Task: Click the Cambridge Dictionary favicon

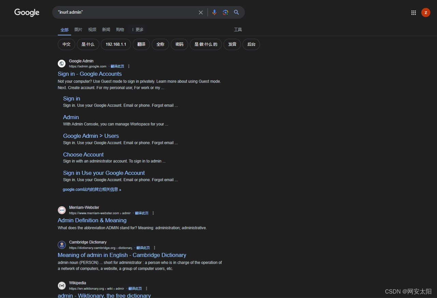Action: tap(62, 245)
